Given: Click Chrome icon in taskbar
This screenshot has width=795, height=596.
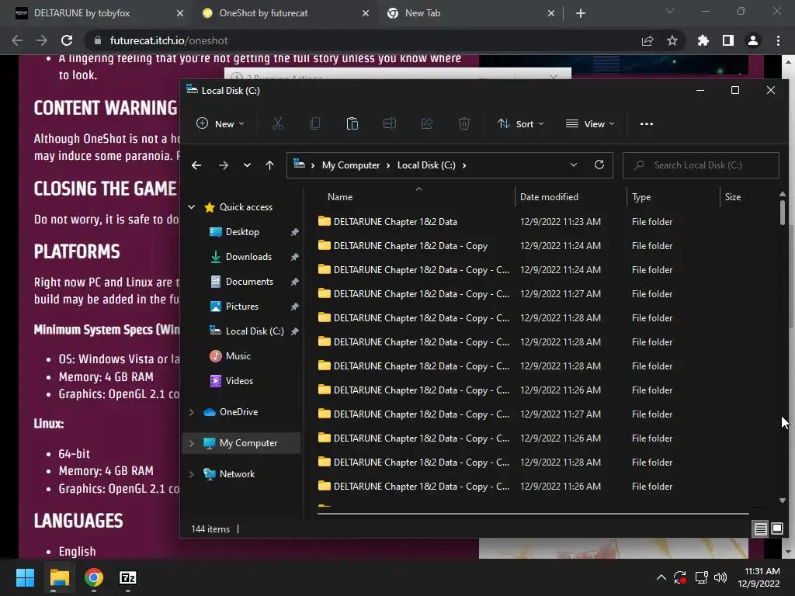Looking at the screenshot, I should 94,577.
